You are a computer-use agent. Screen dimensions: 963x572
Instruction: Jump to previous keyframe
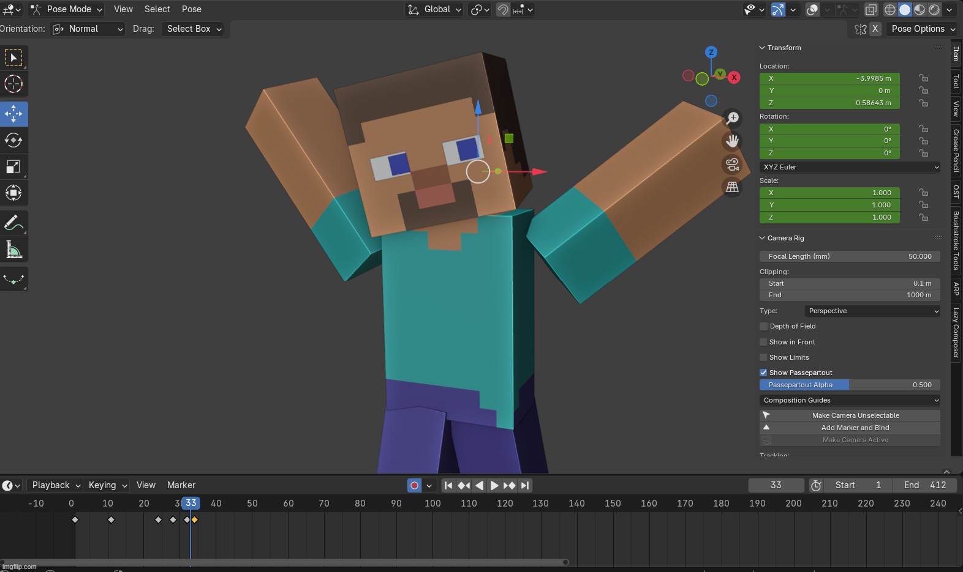464,485
